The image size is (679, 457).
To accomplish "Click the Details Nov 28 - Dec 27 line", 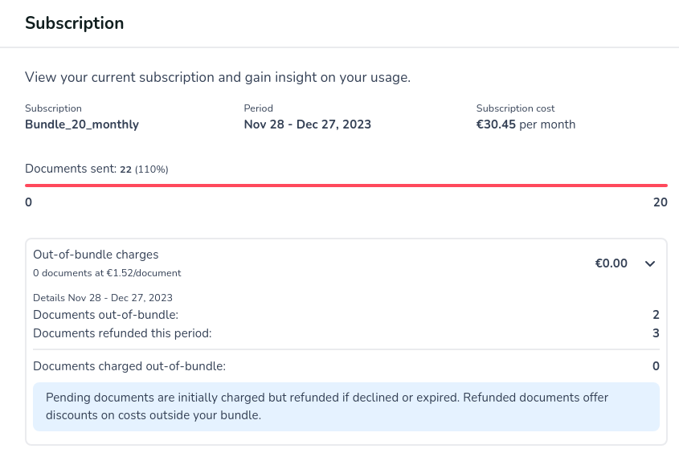I will [x=103, y=298].
